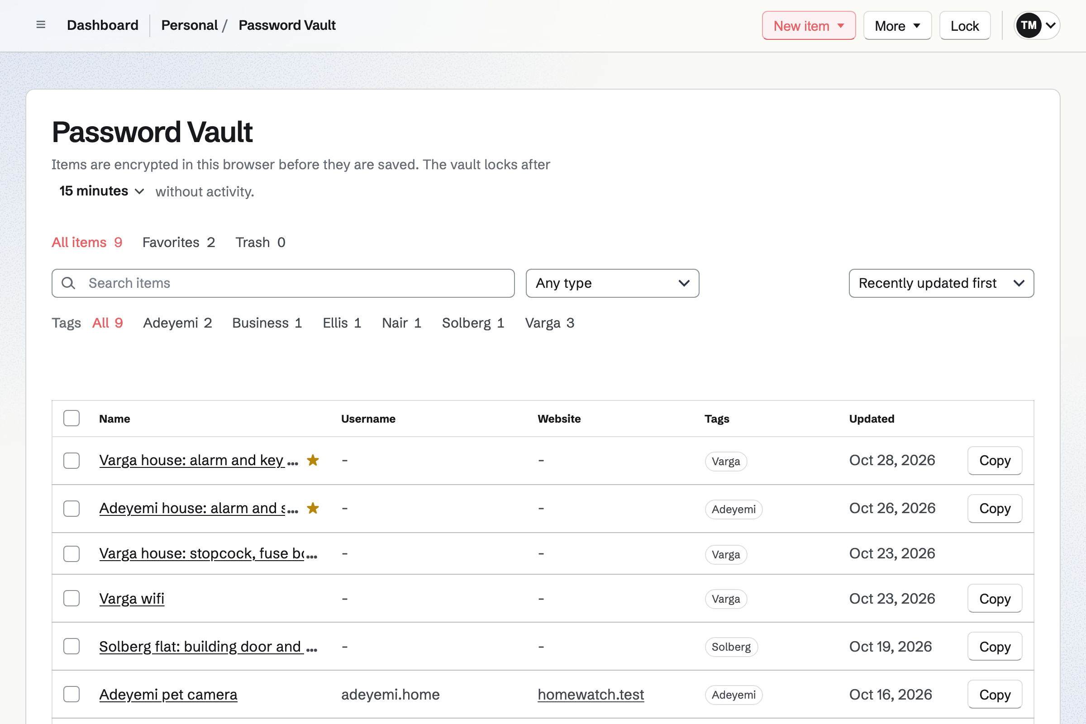Image resolution: width=1086 pixels, height=724 pixels.
Task: Open the homewatch.test website link
Action: click(x=591, y=695)
